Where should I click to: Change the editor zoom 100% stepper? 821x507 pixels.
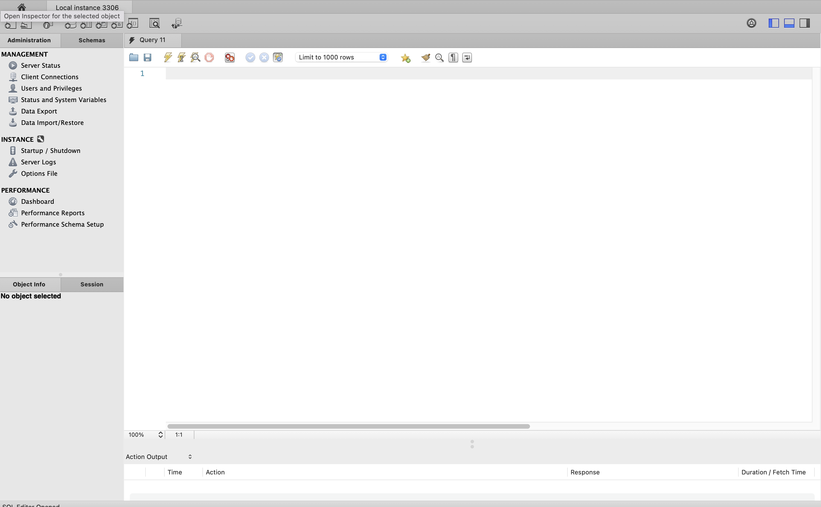click(160, 435)
